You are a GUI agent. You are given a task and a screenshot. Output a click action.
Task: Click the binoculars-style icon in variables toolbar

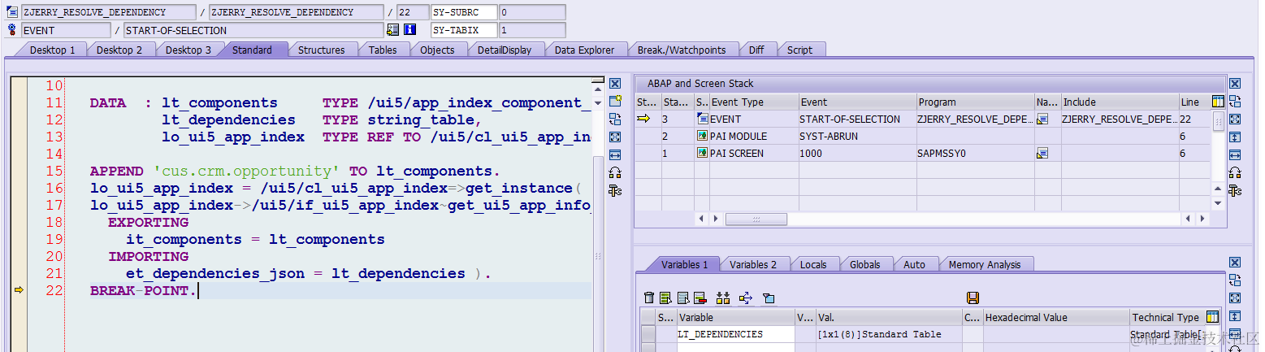tap(722, 298)
